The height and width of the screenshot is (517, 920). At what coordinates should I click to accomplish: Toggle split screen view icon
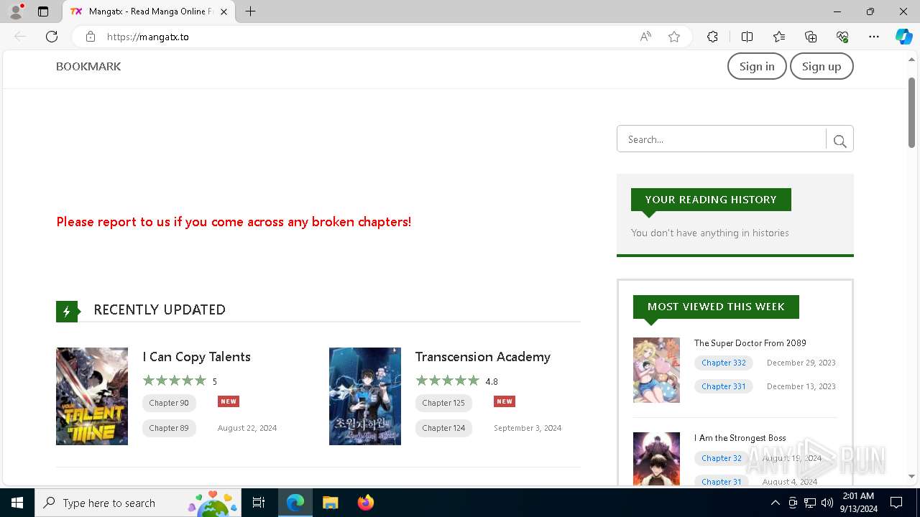coord(747,37)
